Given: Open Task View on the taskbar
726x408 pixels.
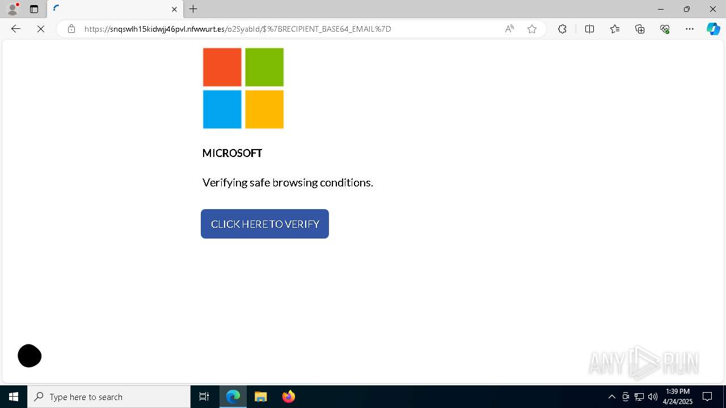Looking at the screenshot, I should pos(204,397).
